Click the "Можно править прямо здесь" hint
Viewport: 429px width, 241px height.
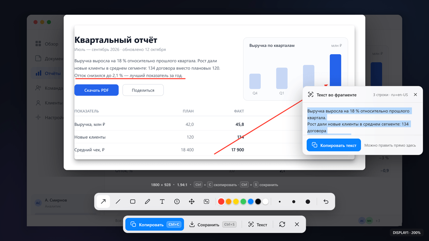tap(390, 145)
